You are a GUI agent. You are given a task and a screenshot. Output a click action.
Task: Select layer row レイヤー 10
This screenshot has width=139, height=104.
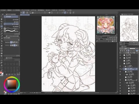click(131, 72)
